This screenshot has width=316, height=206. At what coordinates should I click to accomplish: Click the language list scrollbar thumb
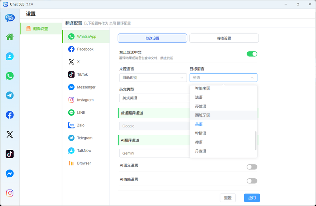tap(256, 141)
